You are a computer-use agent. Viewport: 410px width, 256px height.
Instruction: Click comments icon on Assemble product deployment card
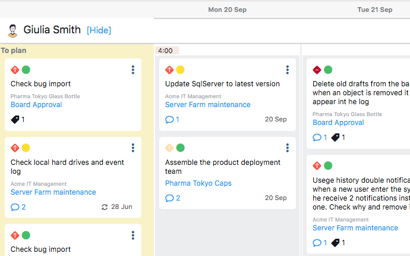click(x=169, y=198)
